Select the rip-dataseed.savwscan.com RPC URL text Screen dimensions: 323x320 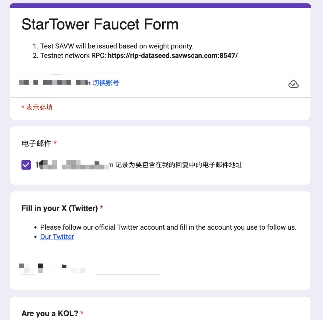click(x=173, y=56)
